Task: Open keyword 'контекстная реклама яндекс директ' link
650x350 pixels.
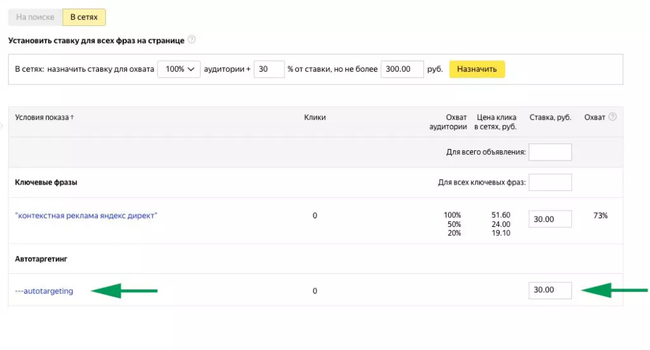Action: [86, 216]
